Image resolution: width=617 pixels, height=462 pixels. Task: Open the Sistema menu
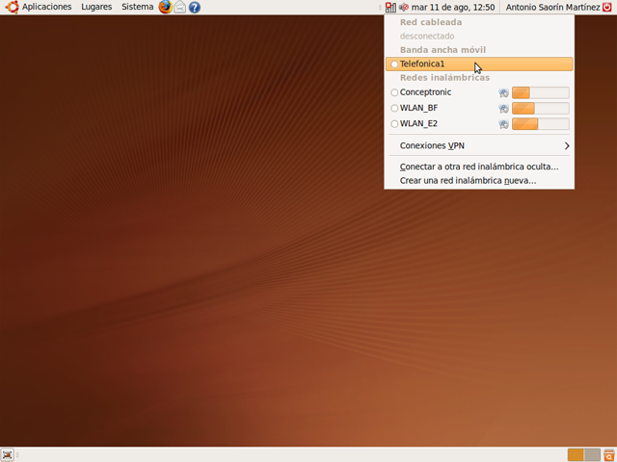[x=137, y=7]
